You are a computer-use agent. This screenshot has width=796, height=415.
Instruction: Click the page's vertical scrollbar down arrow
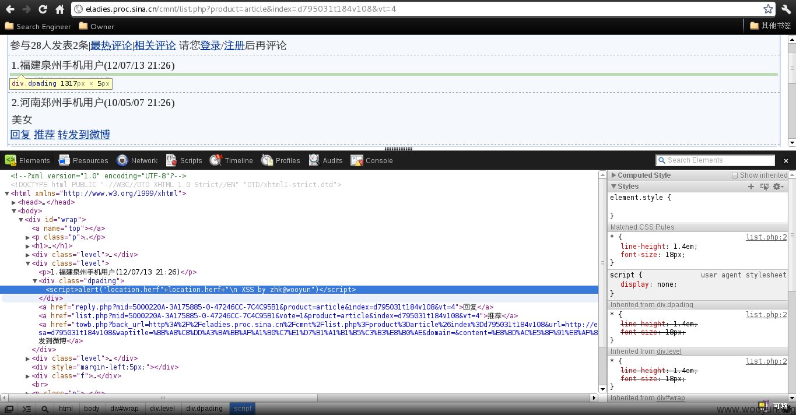[791, 143]
